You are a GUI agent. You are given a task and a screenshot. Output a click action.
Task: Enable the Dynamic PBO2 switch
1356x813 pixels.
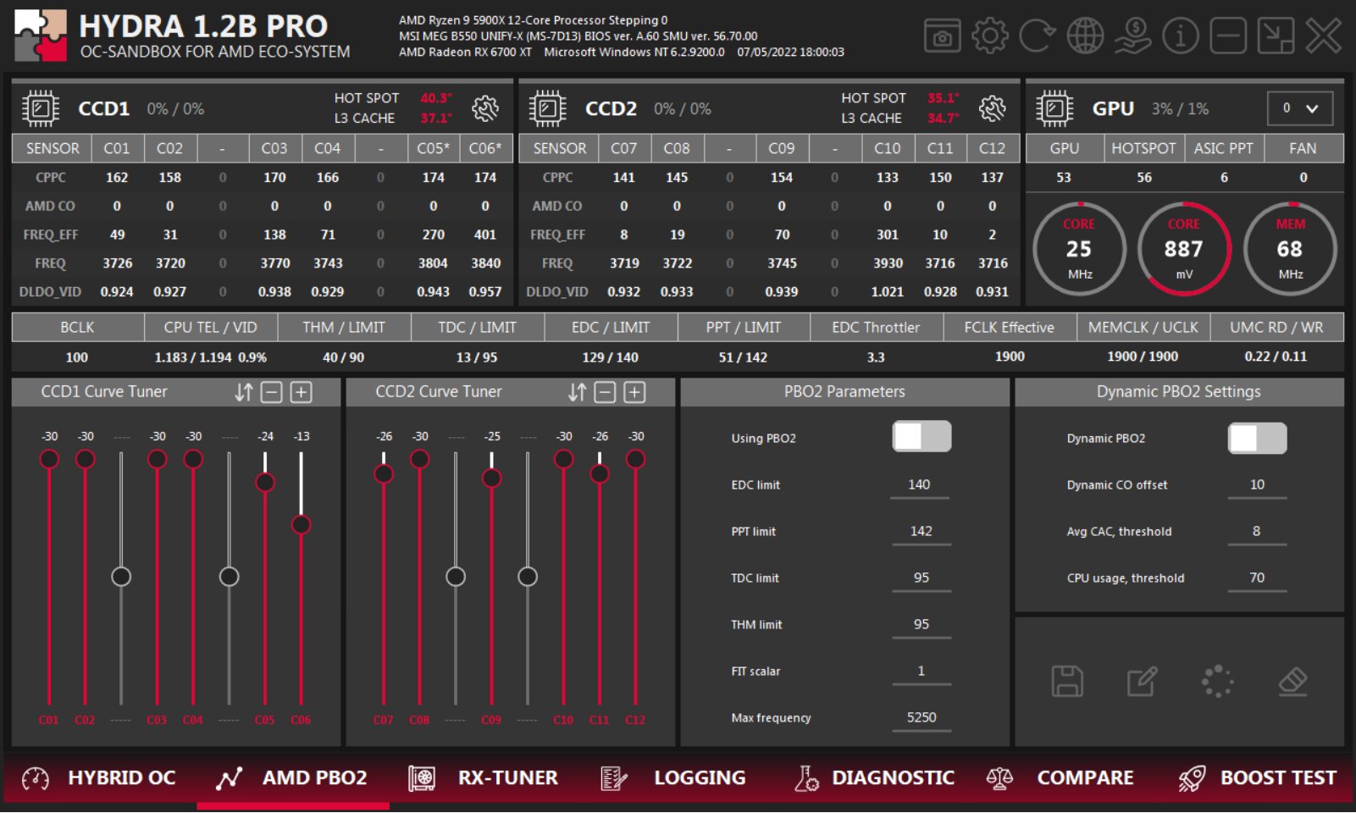tap(1257, 438)
